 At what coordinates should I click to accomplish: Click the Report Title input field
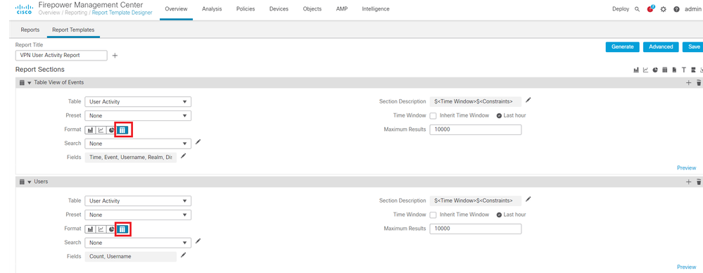(61, 55)
